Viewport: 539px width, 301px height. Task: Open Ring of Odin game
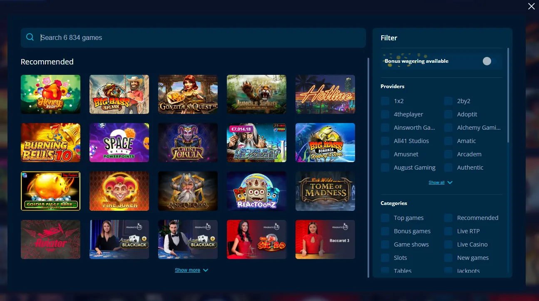pyautogui.click(x=188, y=191)
